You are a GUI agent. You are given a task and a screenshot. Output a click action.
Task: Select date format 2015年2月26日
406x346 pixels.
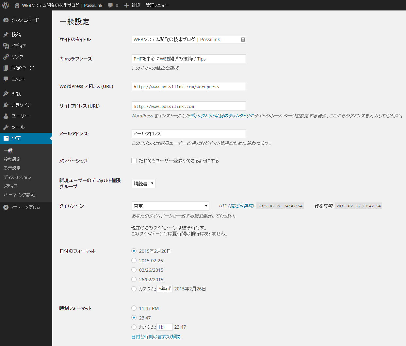coord(134,251)
